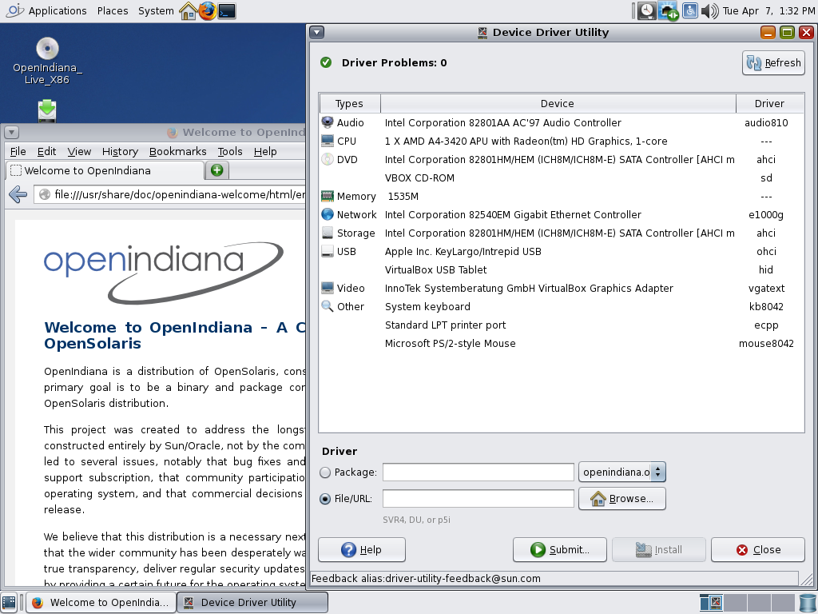Open the install download desktop icon
Image resolution: width=818 pixels, height=614 pixels.
(47, 110)
